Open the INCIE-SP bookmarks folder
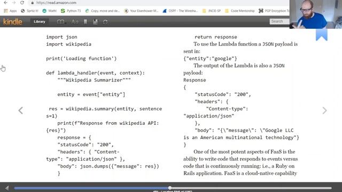342x192 pixels. (212, 11)
